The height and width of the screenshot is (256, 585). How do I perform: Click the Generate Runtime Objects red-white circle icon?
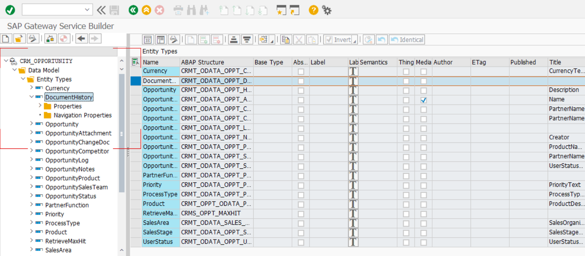point(64,39)
